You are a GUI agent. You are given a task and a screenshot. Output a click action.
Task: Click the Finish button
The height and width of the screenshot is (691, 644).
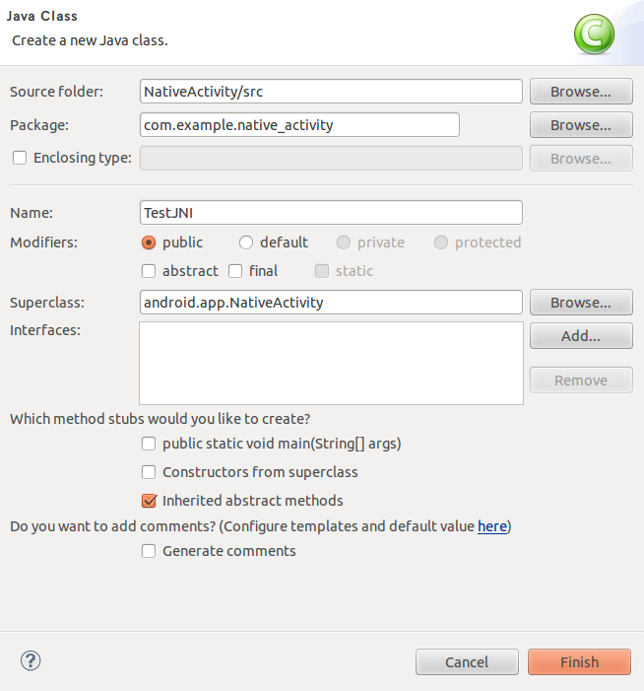(x=579, y=661)
